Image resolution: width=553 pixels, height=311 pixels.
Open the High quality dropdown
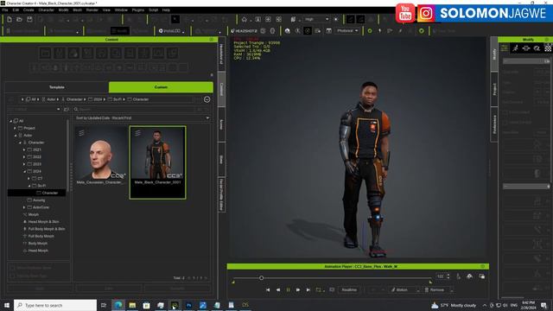[316, 19]
